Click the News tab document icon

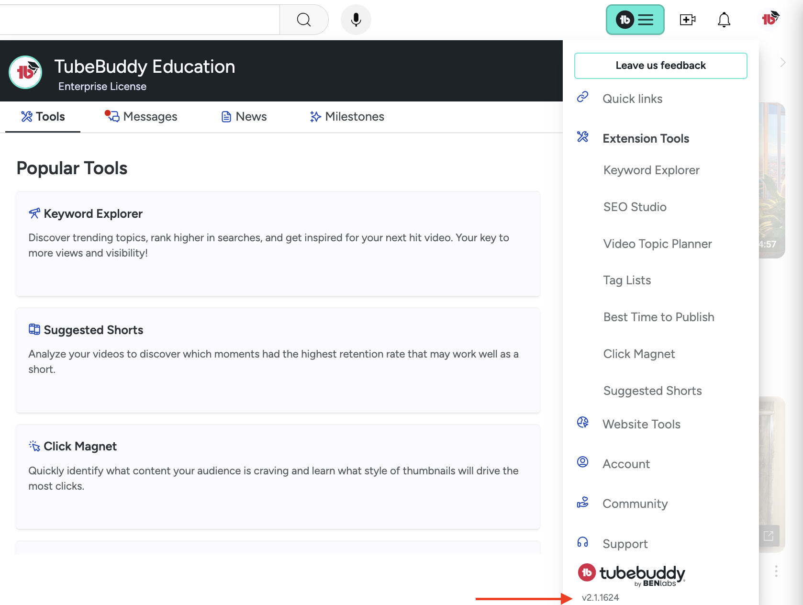click(x=226, y=117)
